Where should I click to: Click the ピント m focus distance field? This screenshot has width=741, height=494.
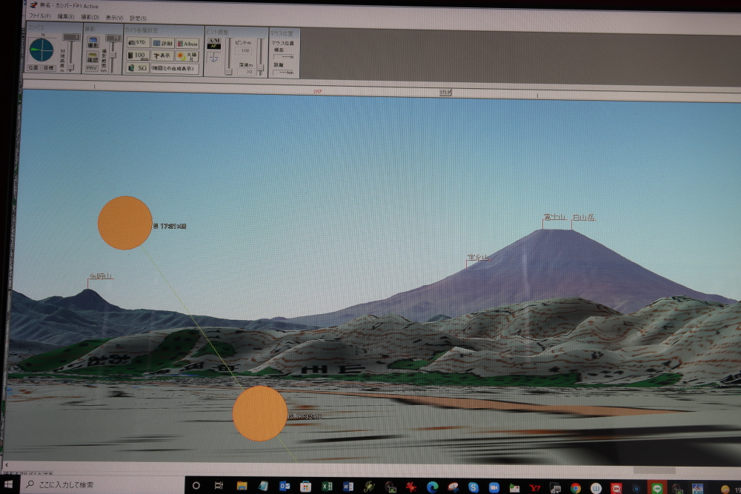245,50
